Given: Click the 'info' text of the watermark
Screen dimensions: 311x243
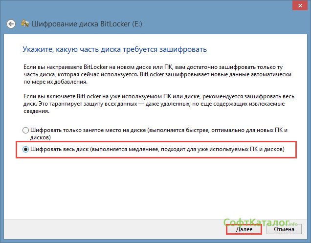Looking at the screenshot, I should (x=292, y=225).
